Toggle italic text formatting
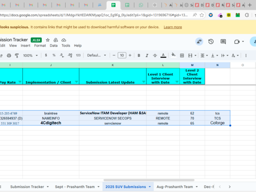 [x=146, y=55]
